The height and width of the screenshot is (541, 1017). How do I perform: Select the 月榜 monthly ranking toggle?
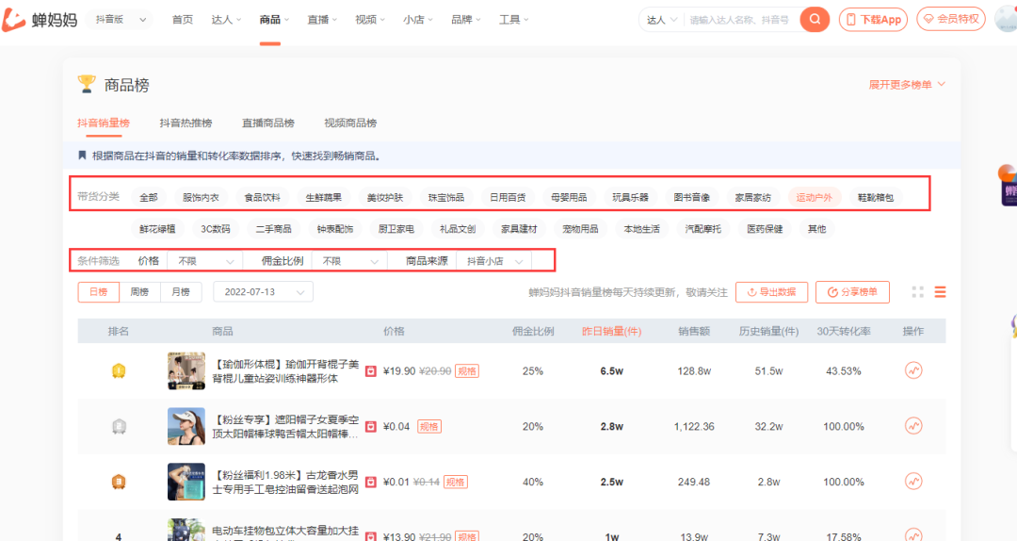click(181, 292)
